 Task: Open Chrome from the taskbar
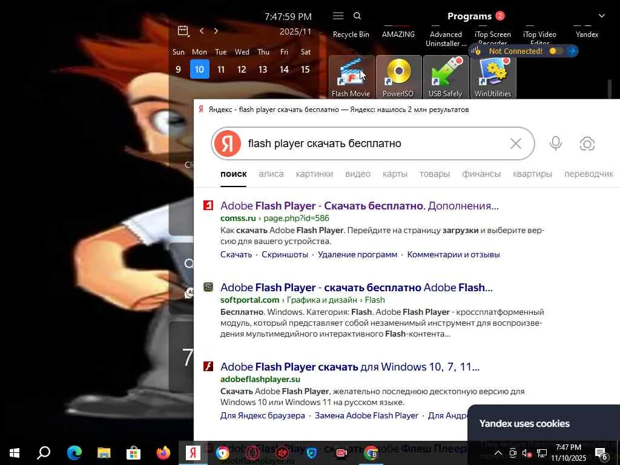point(371,453)
